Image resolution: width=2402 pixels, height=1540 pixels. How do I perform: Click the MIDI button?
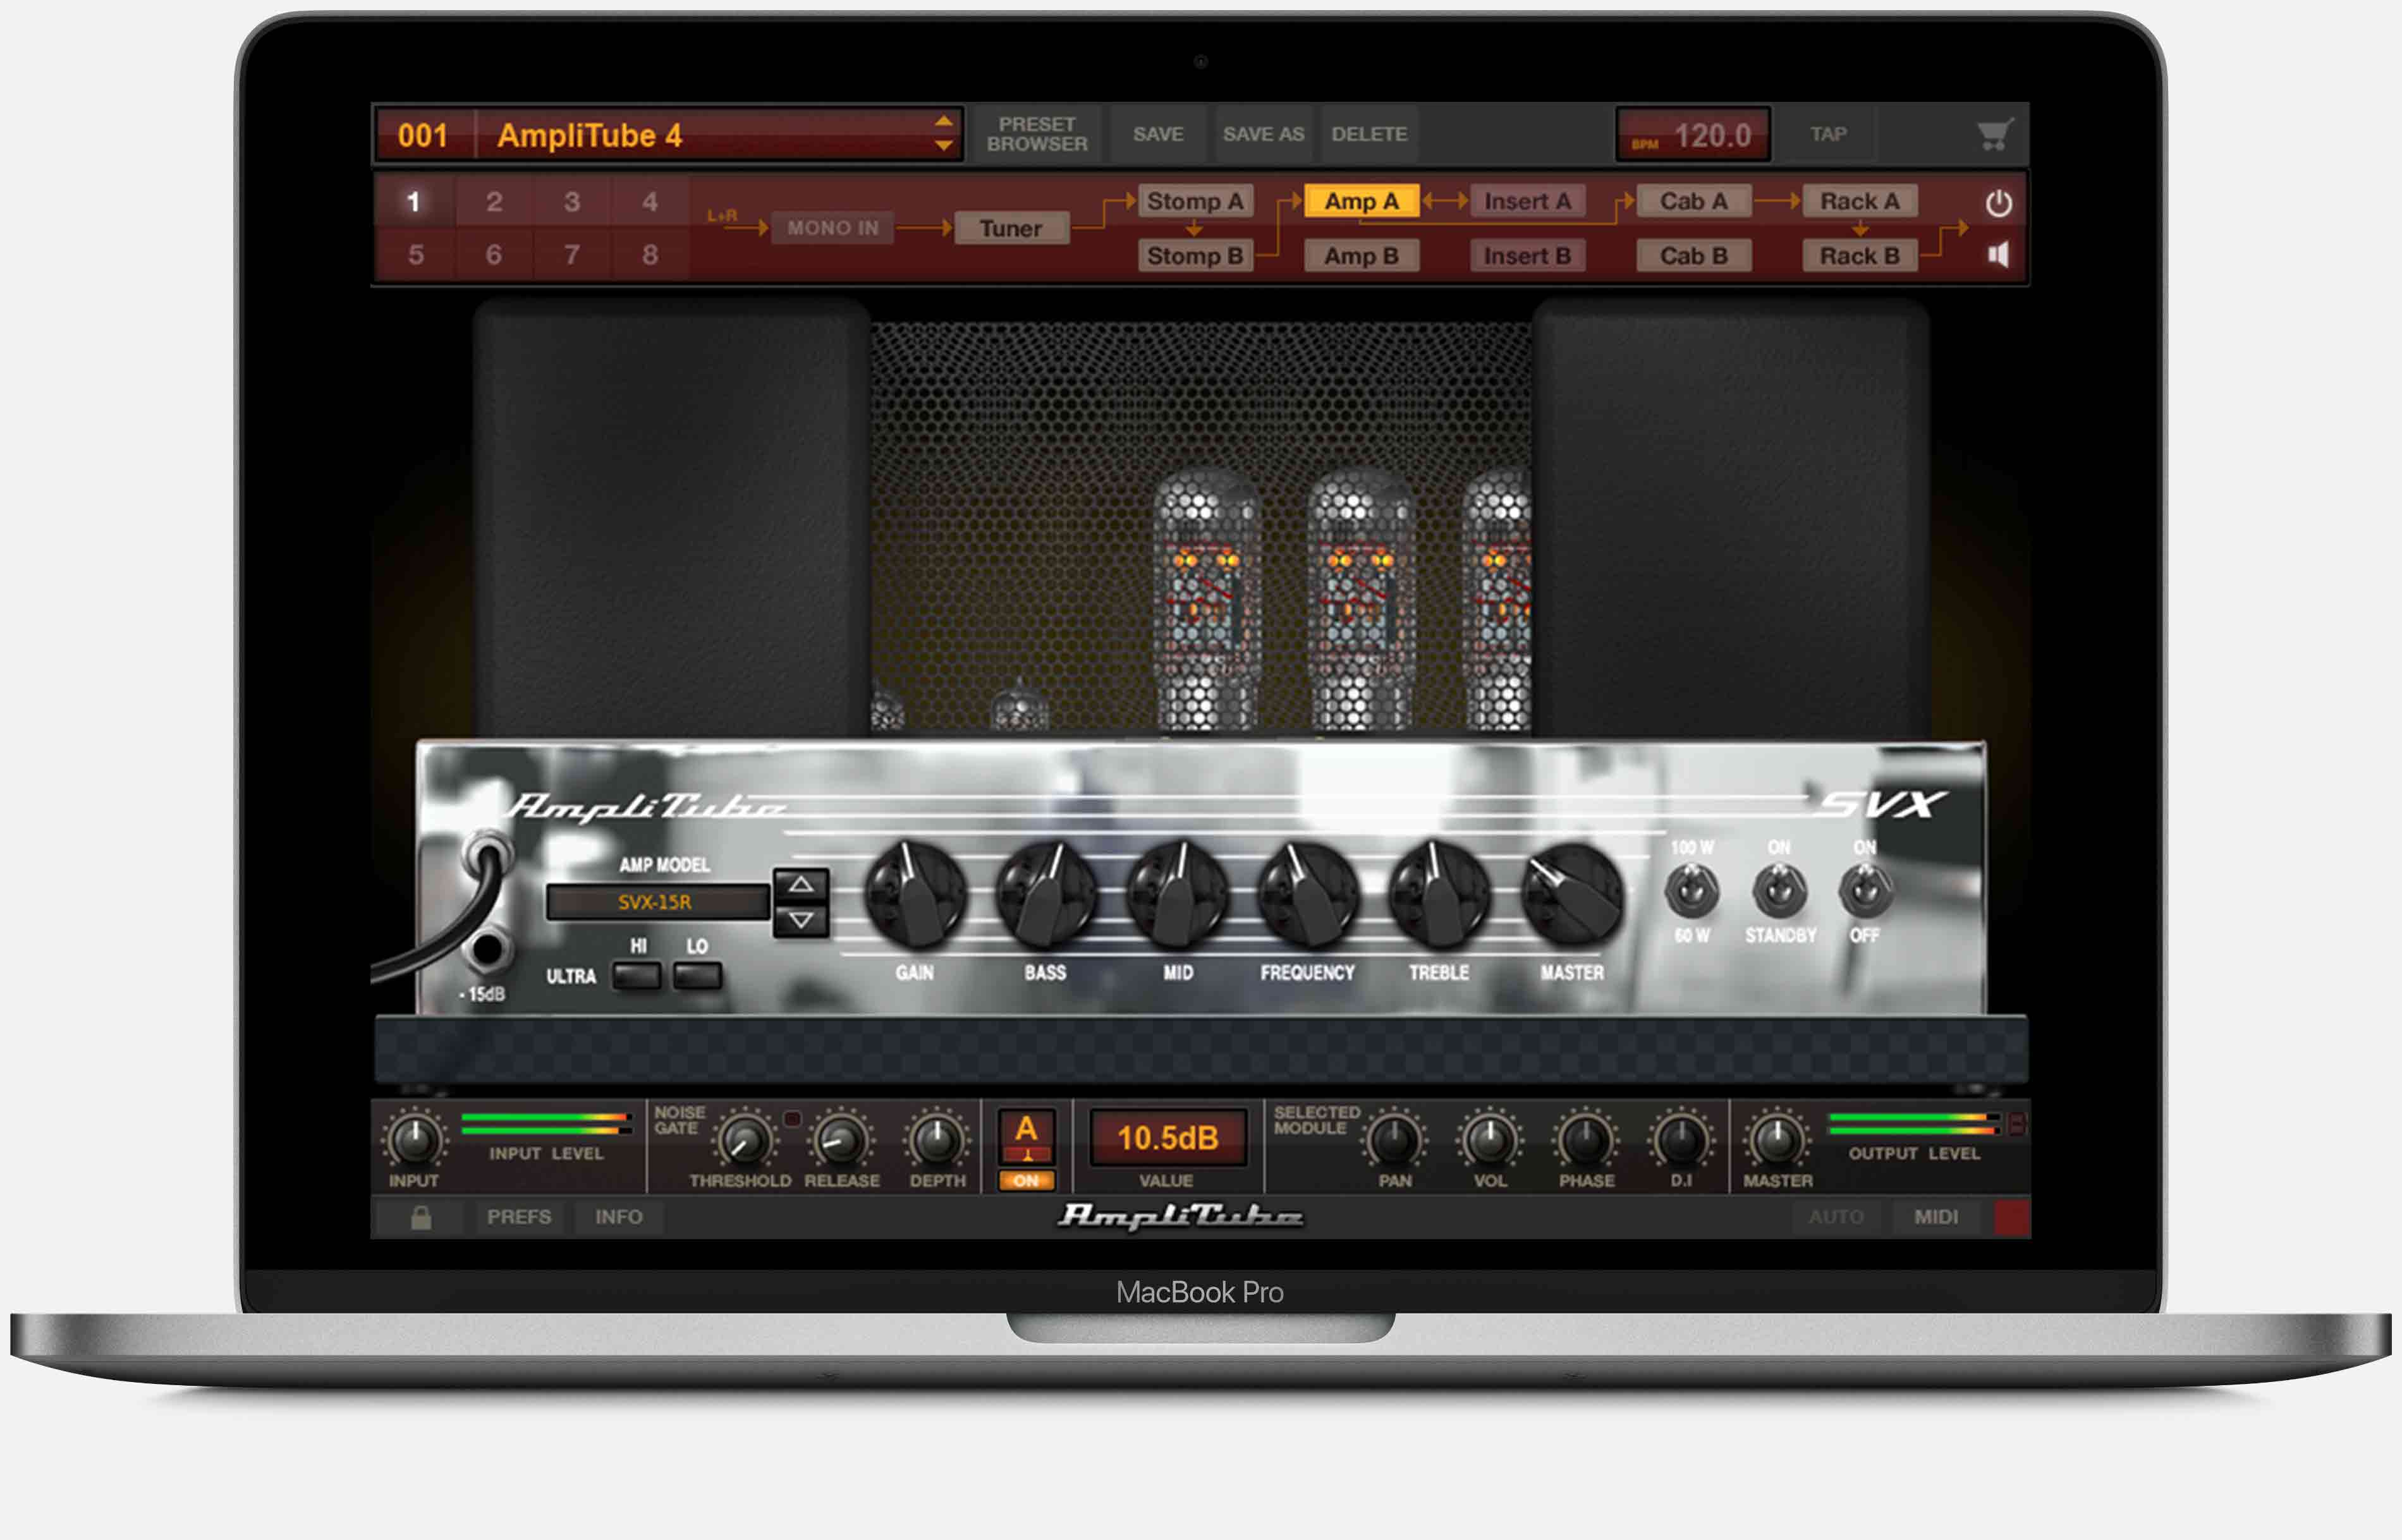pos(1936,1217)
